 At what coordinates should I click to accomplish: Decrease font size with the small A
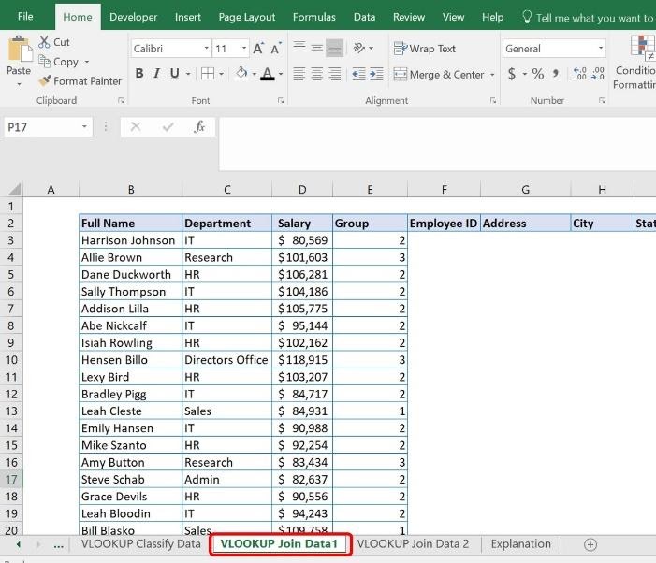pos(276,49)
